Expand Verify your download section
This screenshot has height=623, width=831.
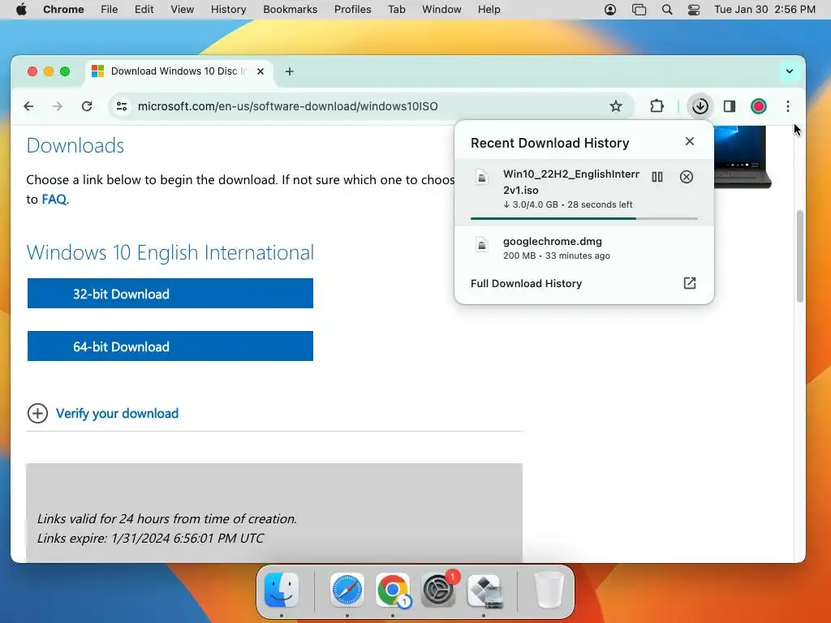pyautogui.click(x=37, y=414)
